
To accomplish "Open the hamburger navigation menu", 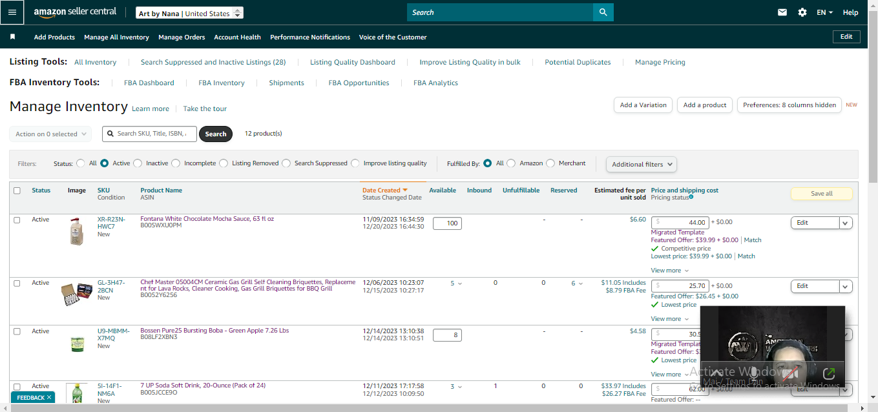I will pos(12,12).
